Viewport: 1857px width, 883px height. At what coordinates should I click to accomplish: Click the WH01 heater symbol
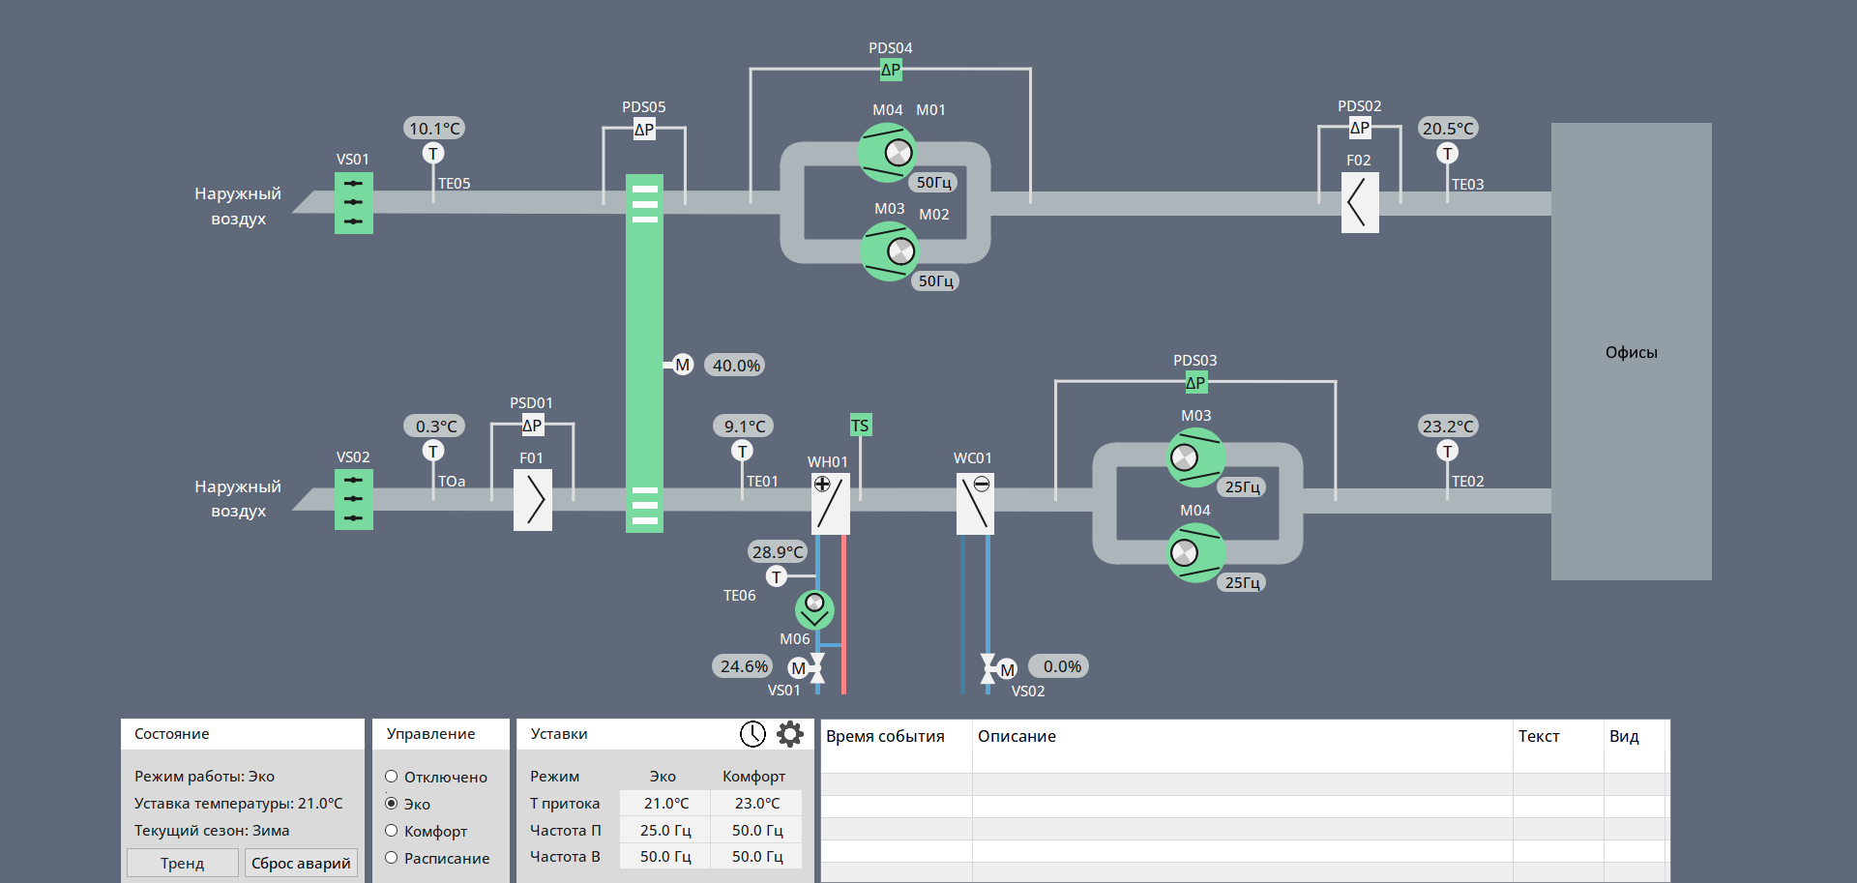[831, 504]
